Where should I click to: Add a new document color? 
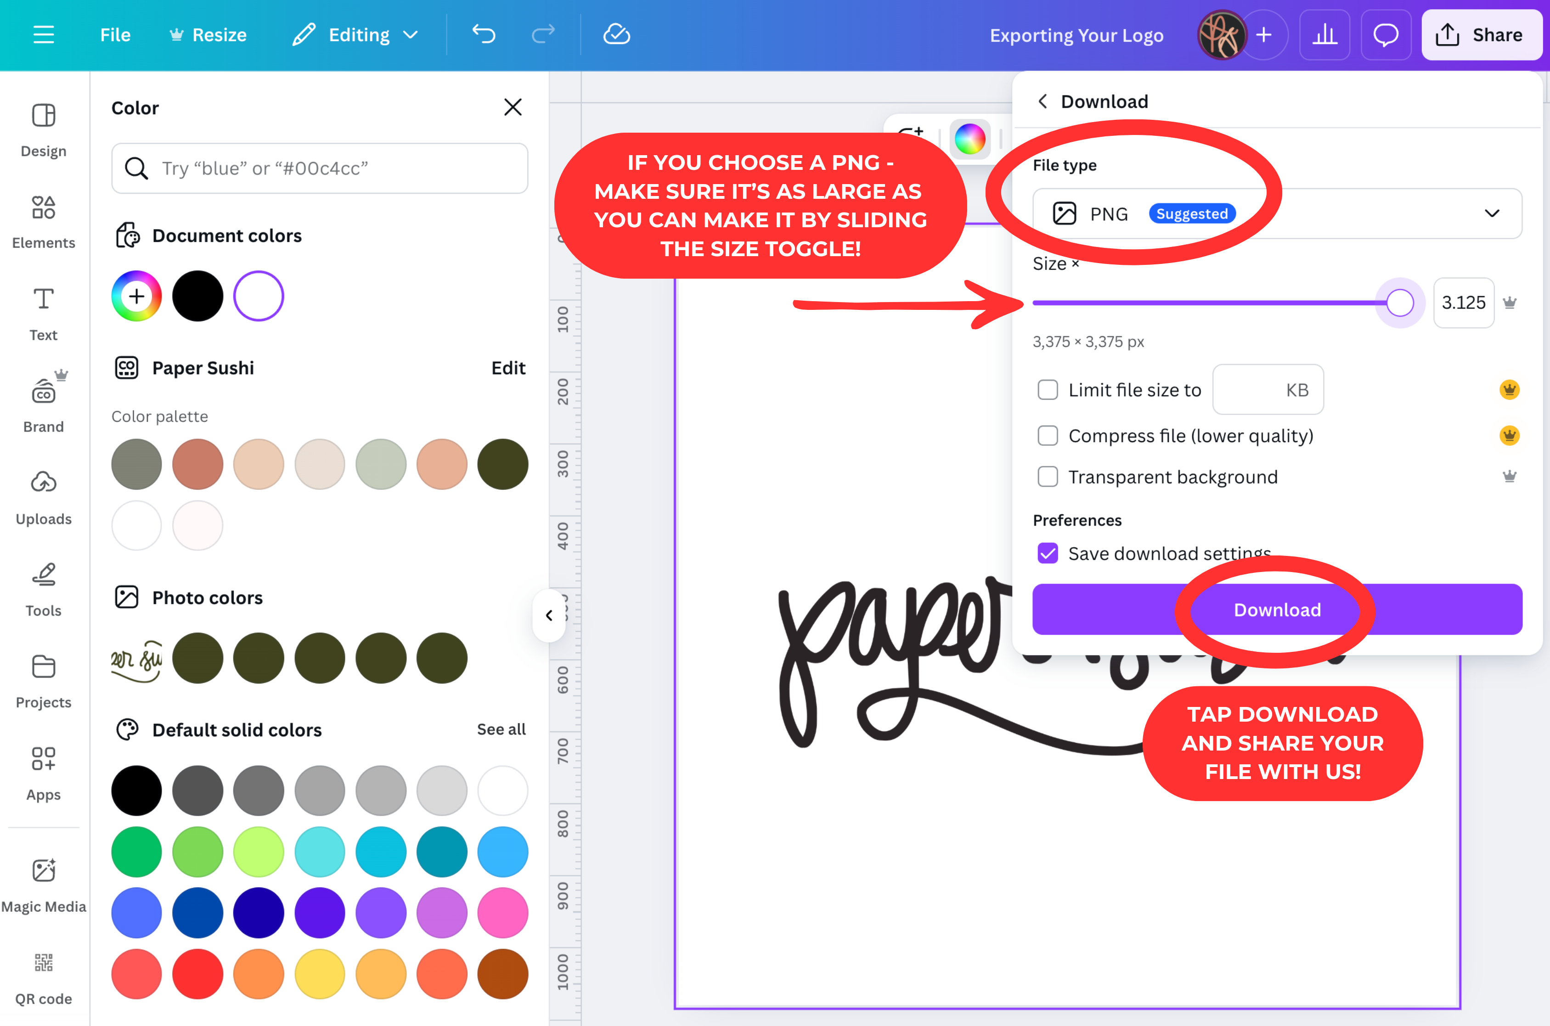click(136, 296)
